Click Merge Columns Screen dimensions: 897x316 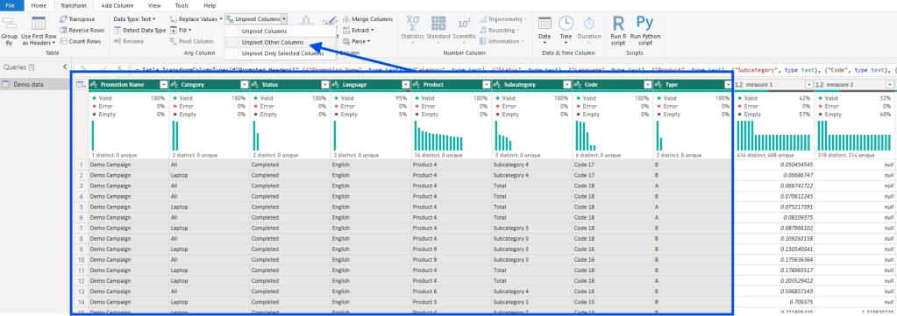click(x=367, y=19)
